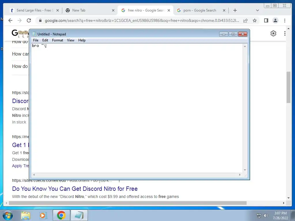The height and width of the screenshot is (221, 295).
Task: Open network status tray icon
Action: [x=259, y=216]
